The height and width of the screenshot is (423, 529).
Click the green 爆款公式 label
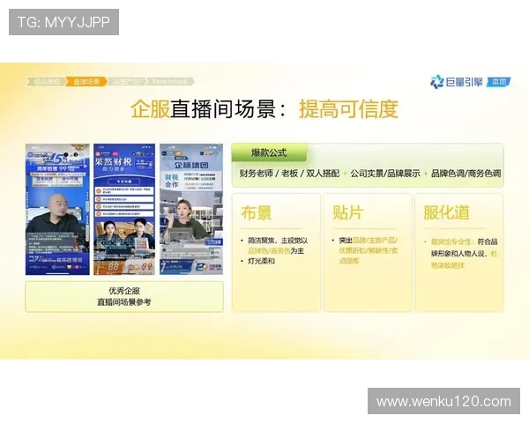click(x=269, y=152)
